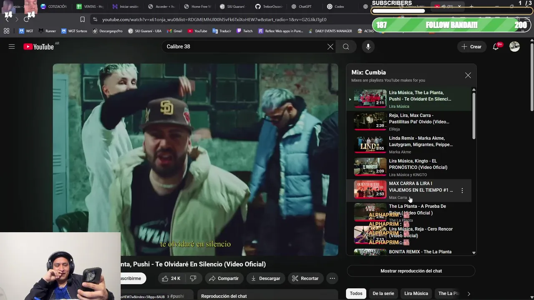Viewport: 534px width, 300px height.
Task: Open Reflex Web apps in Pure bookmark
Action: [281, 31]
